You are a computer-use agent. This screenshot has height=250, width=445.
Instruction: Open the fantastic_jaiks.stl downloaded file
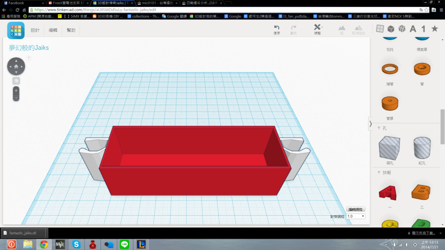click(23, 233)
